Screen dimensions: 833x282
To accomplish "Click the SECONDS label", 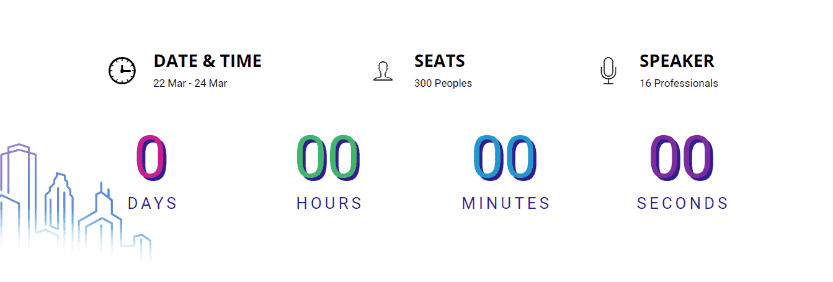I will point(683,203).
